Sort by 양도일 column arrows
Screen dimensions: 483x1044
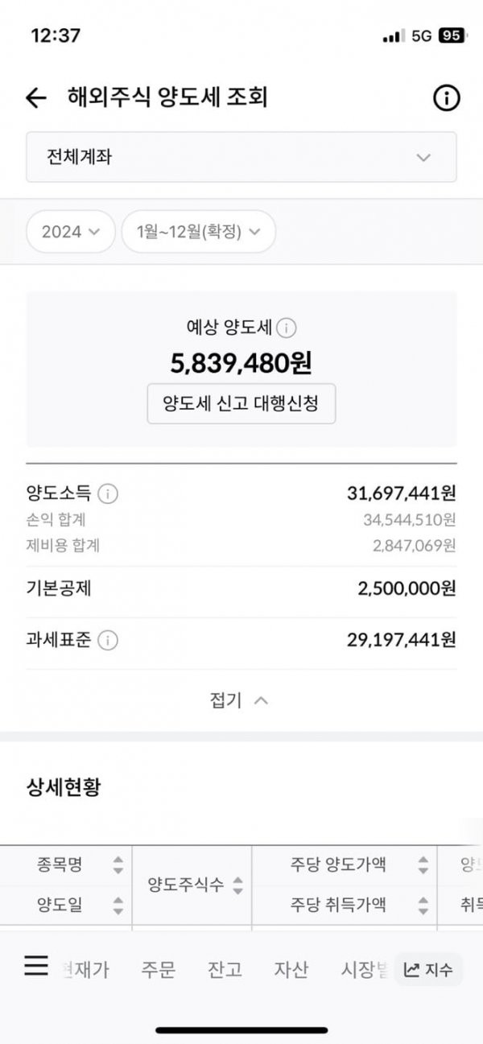pos(118,906)
